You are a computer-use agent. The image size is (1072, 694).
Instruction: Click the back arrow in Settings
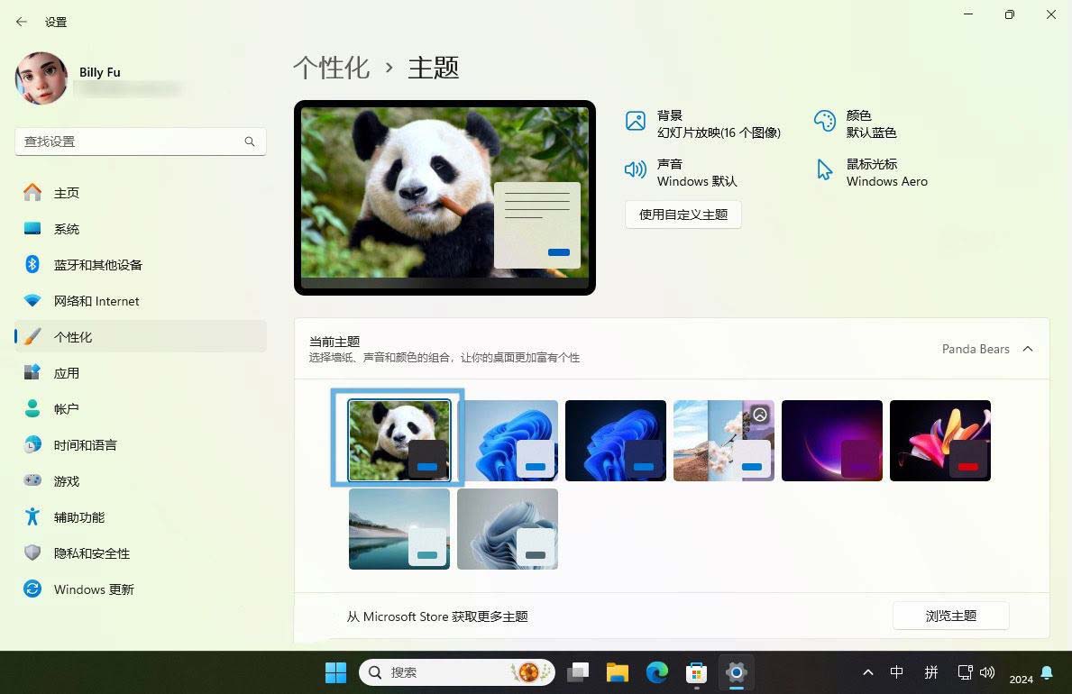click(x=21, y=22)
